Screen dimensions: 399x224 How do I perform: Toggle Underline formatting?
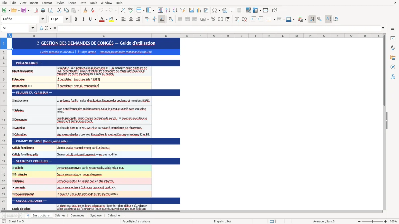coord(90,19)
